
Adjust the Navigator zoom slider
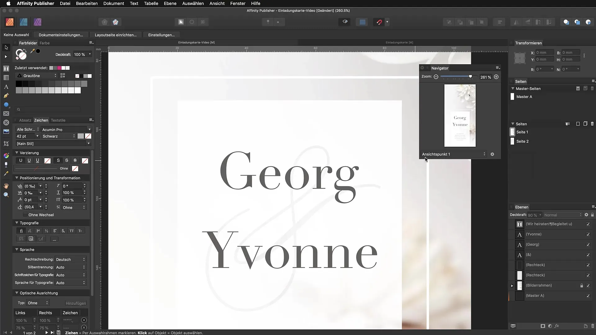[x=470, y=77]
